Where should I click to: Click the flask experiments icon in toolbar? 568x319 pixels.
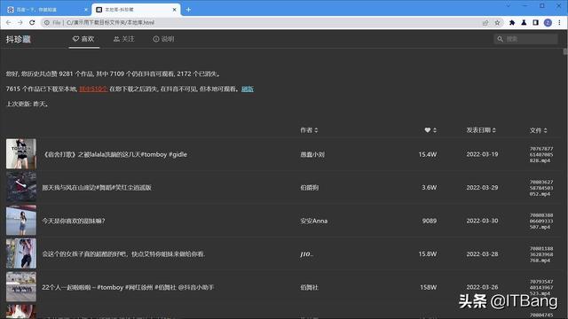tap(524, 22)
